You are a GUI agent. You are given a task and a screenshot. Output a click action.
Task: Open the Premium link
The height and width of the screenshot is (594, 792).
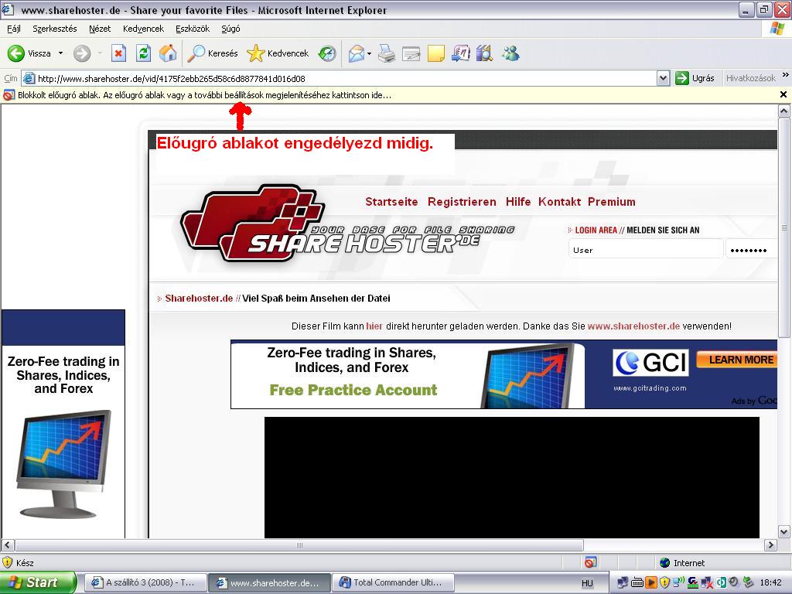click(x=611, y=202)
